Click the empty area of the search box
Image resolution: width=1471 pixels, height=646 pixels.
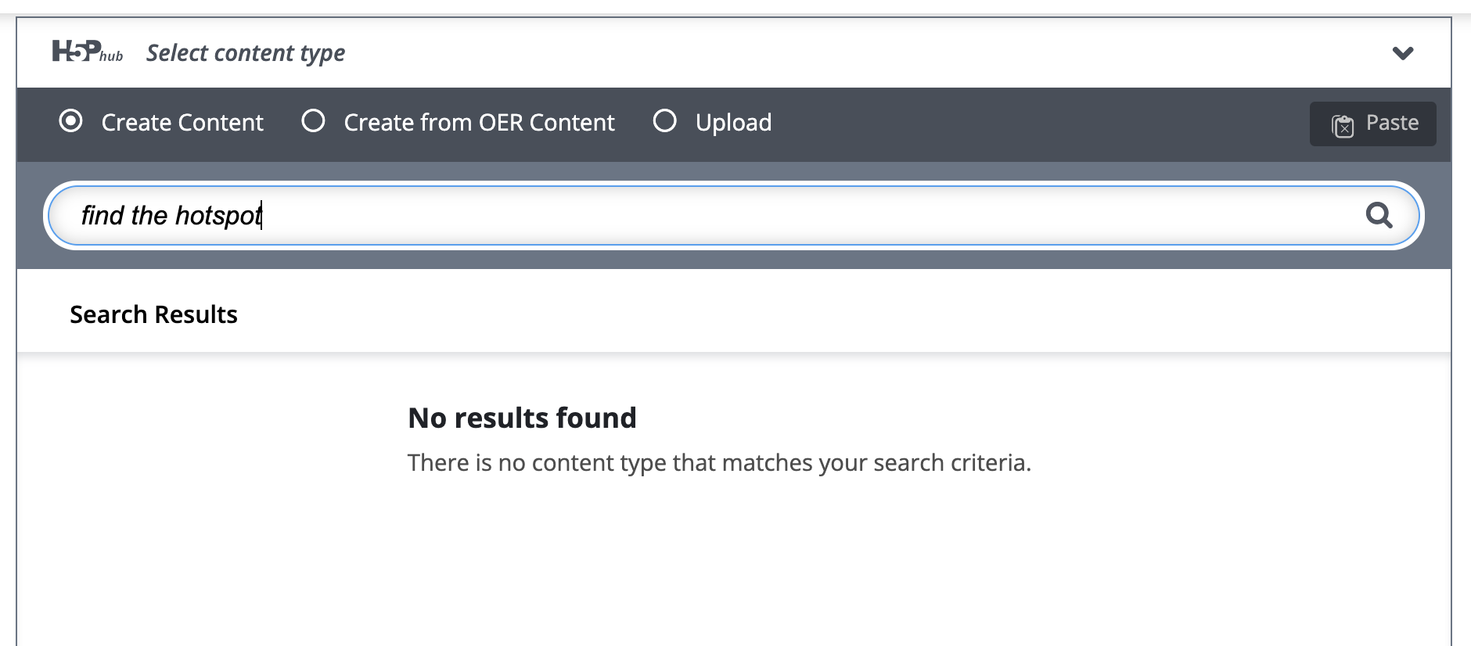(782, 215)
